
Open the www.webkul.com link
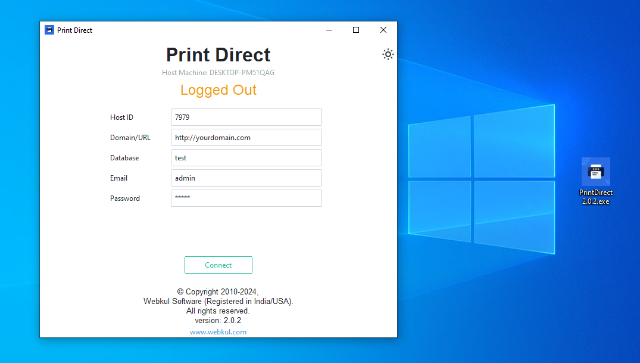pyautogui.click(x=218, y=332)
